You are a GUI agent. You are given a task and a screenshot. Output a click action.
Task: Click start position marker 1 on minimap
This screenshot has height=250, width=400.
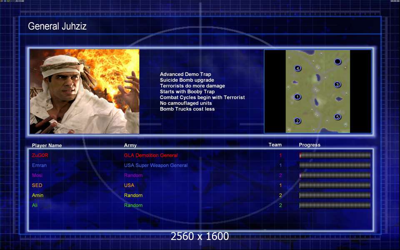point(297,97)
